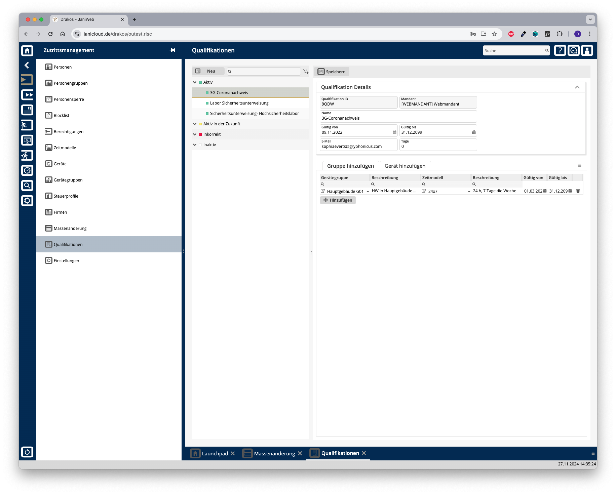Expand the Inkorrekt tree group
616x494 pixels.
coord(195,134)
